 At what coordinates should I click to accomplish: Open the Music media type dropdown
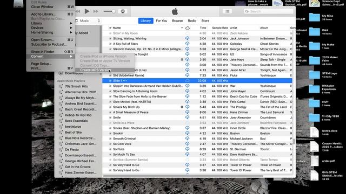pos(88,20)
